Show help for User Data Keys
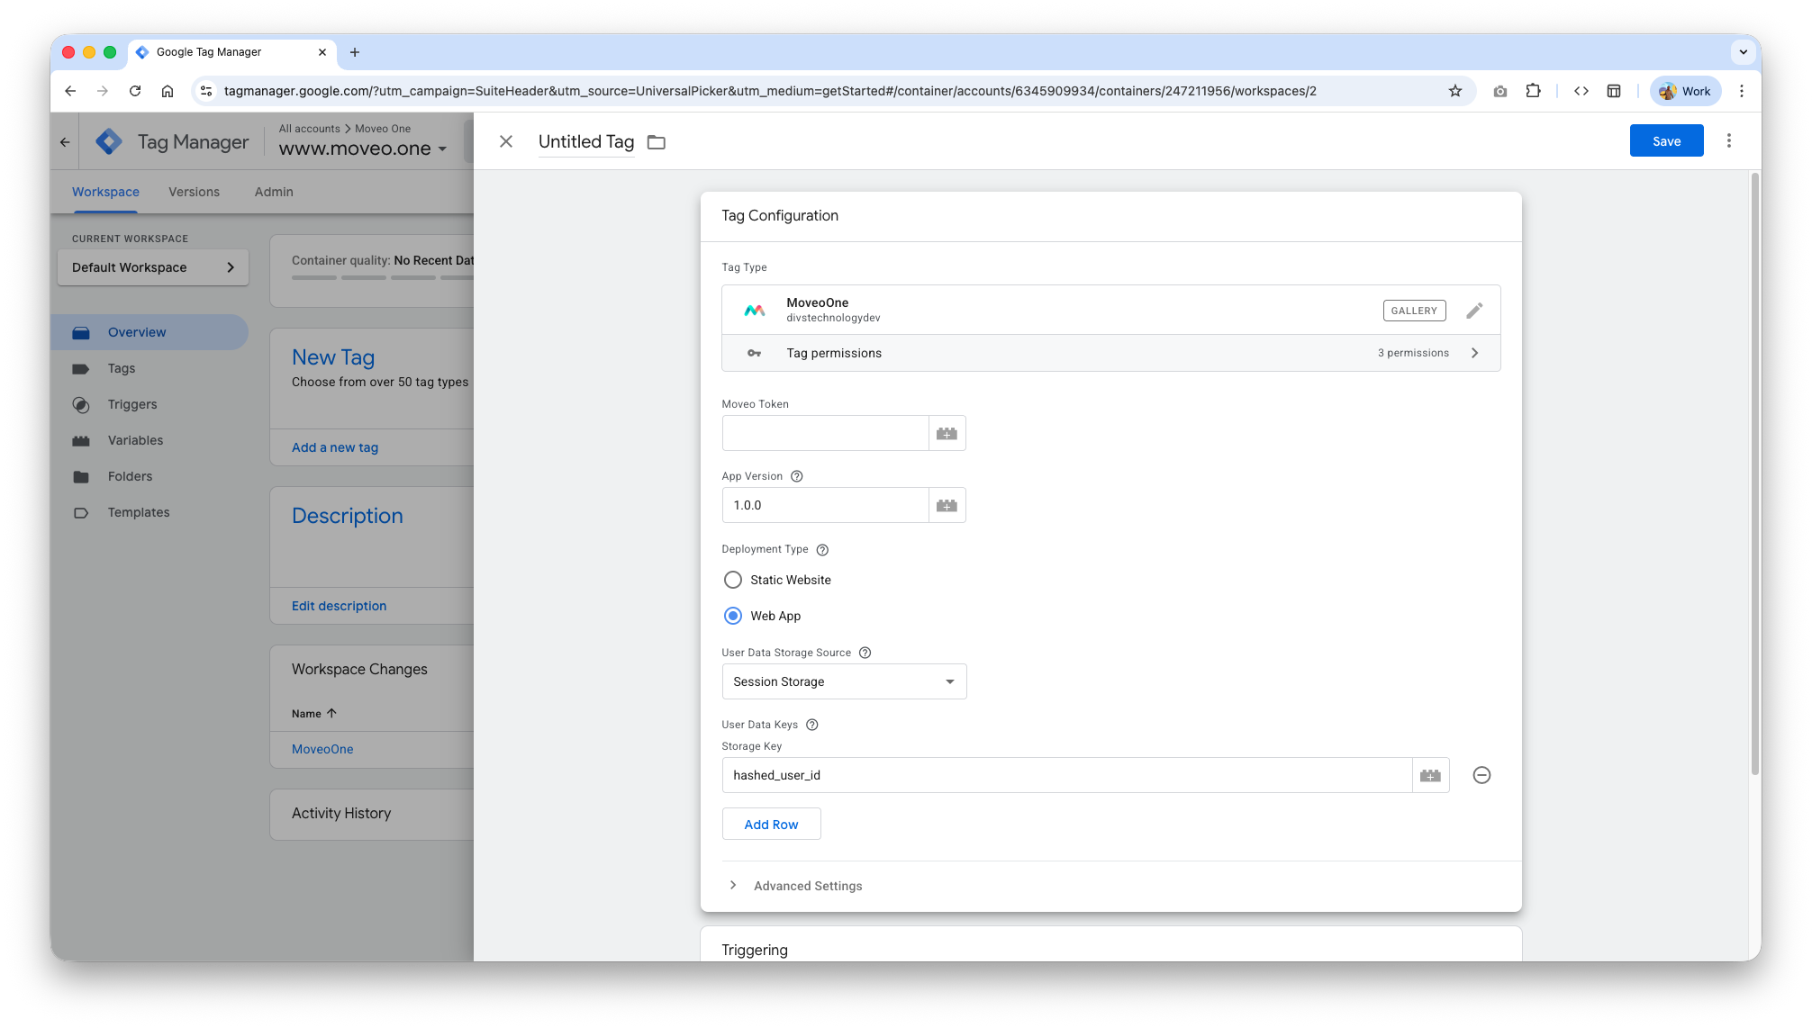Viewport: 1812px width, 1028px height. tap(811, 725)
